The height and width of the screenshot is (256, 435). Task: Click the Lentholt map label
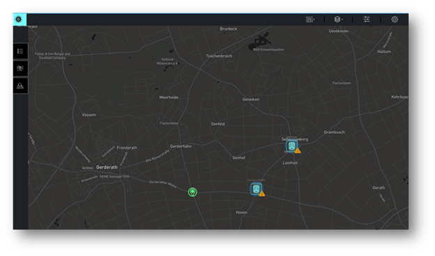[x=290, y=163]
